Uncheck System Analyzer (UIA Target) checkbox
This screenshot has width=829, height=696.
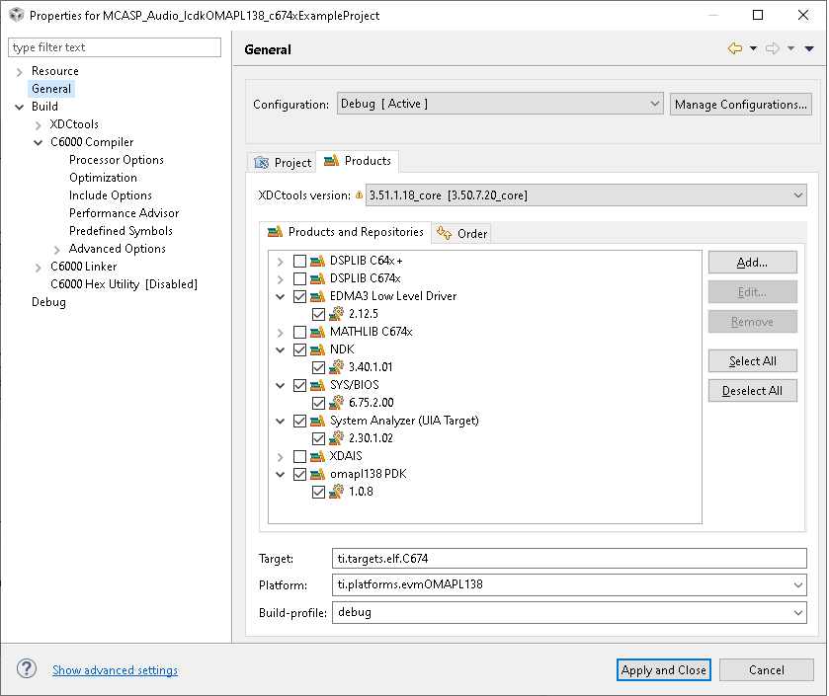[x=299, y=421]
